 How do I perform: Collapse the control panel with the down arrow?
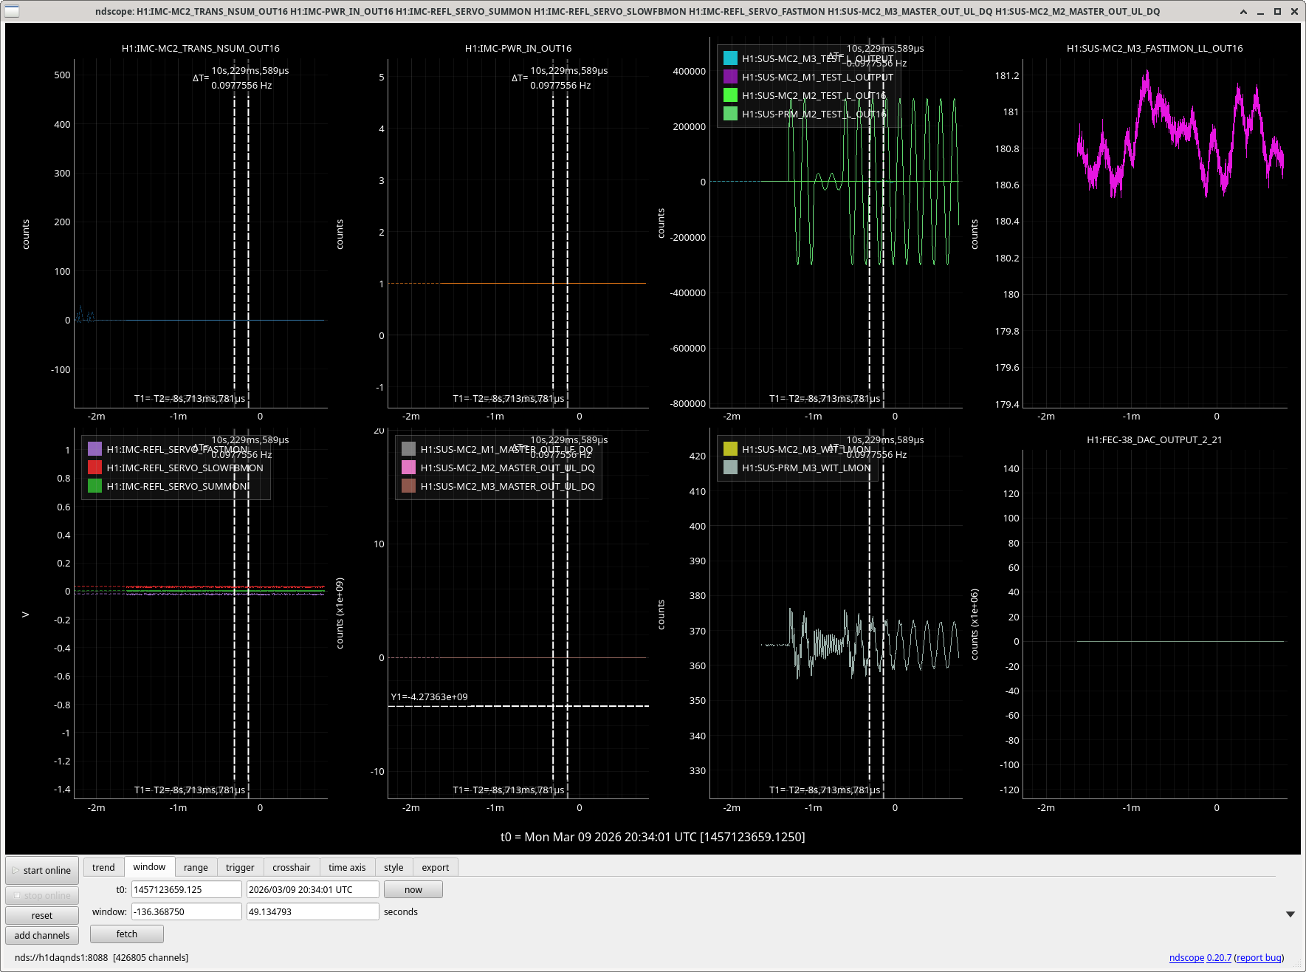coord(1290,914)
